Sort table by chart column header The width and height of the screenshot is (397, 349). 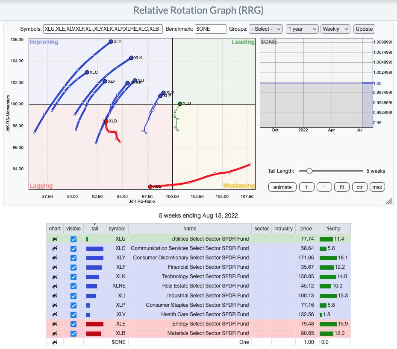55,229
